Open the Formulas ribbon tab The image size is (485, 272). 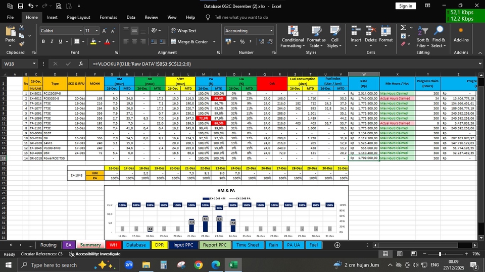[108, 17]
